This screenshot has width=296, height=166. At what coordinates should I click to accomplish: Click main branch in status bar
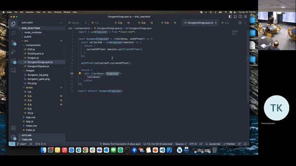coord(22,144)
